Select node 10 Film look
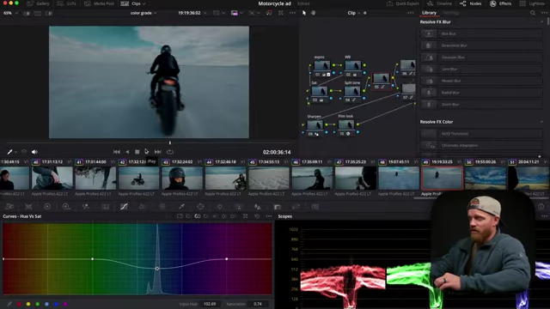The image size is (550, 309). (x=346, y=125)
